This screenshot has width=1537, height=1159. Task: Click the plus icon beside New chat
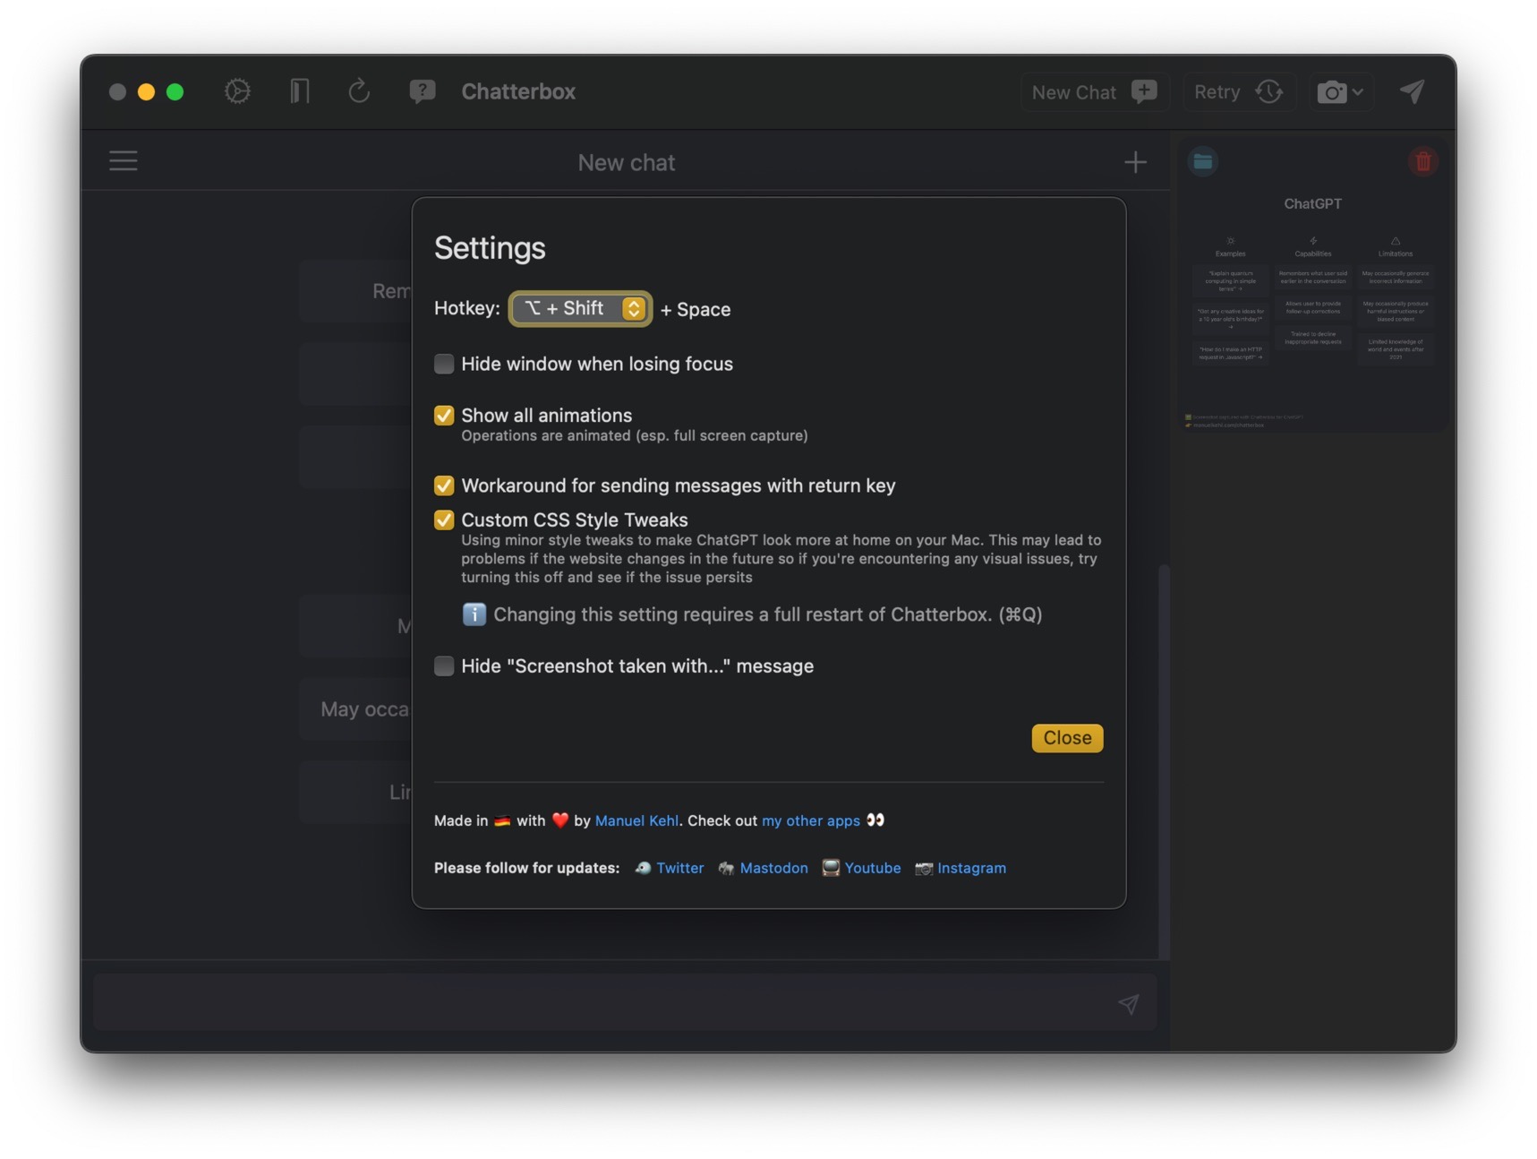[1135, 162]
